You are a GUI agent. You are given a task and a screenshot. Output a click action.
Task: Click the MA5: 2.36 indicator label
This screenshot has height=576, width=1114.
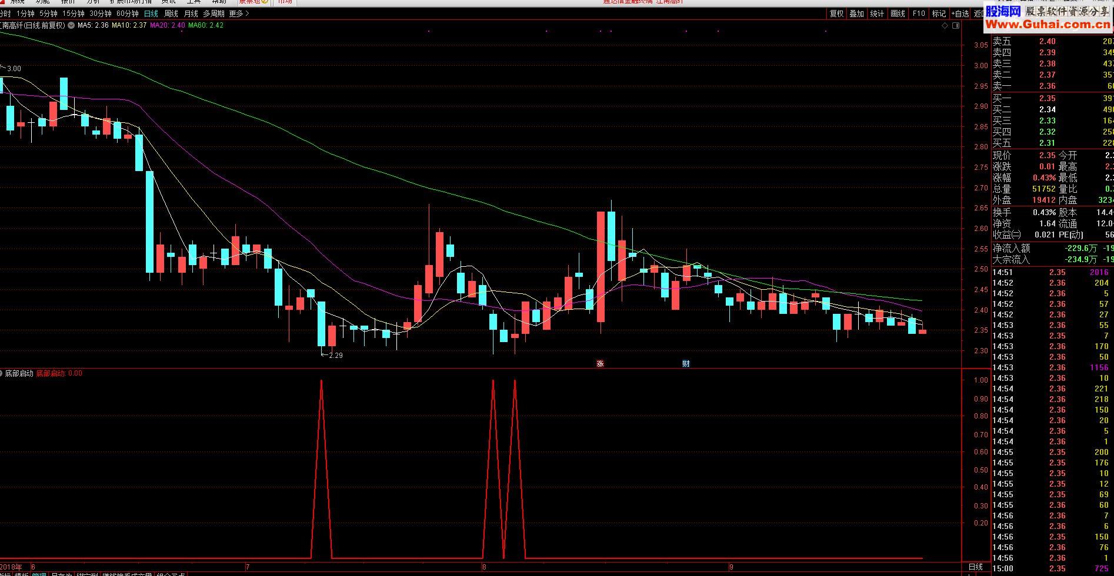(x=93, y=25)
